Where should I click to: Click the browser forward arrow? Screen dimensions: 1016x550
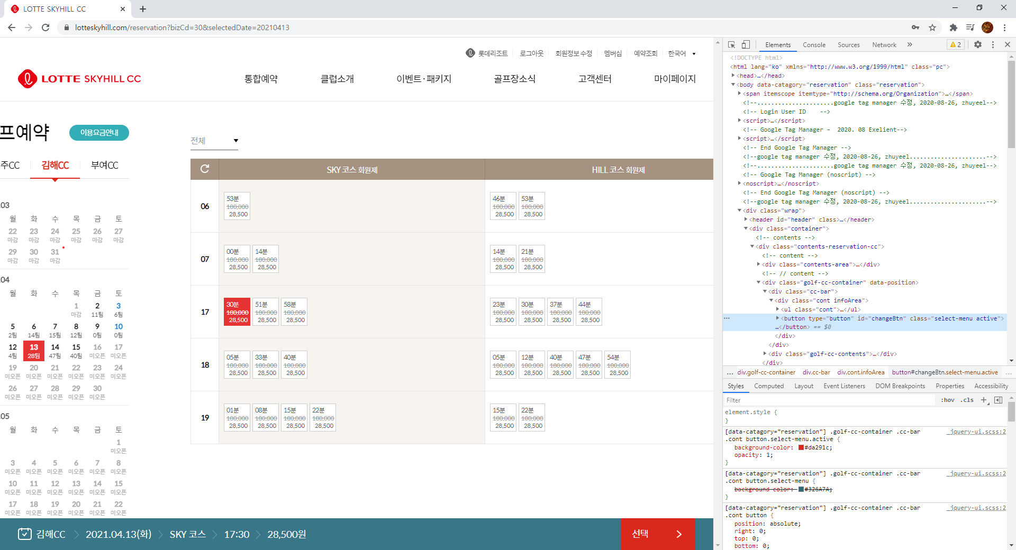click(29, 27)
